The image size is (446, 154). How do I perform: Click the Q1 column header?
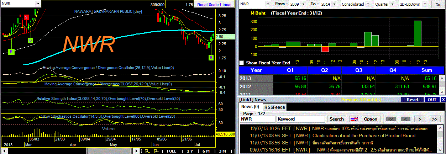(290, 70)
